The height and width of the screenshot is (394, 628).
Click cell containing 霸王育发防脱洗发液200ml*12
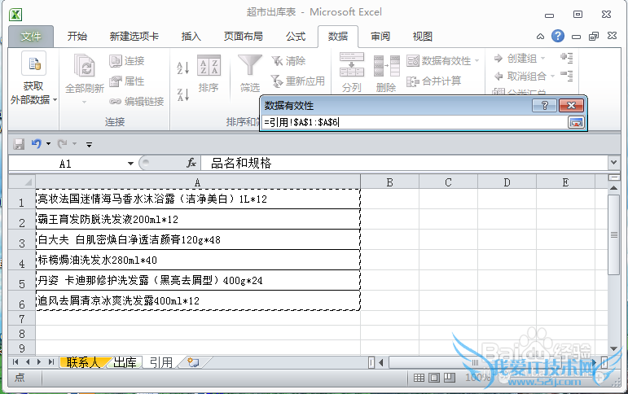[x=198, y=220]
